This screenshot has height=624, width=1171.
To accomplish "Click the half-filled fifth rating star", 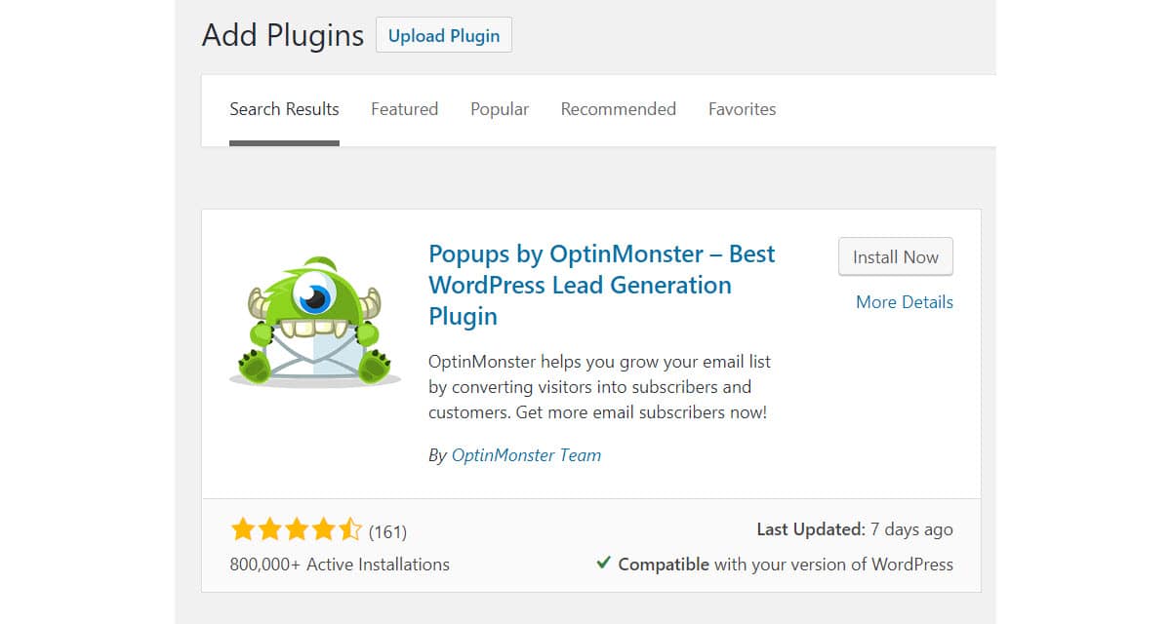I will [x=350, y=530].
